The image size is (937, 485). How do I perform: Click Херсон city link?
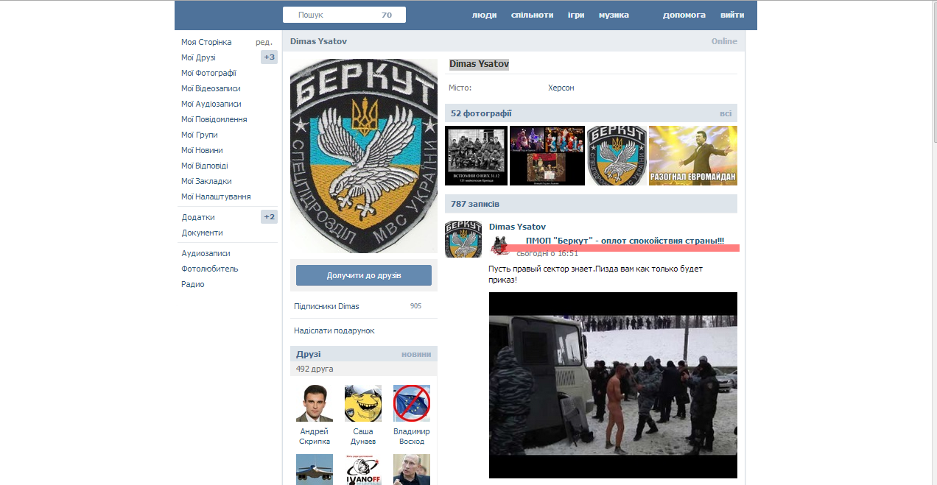(561, 88)
